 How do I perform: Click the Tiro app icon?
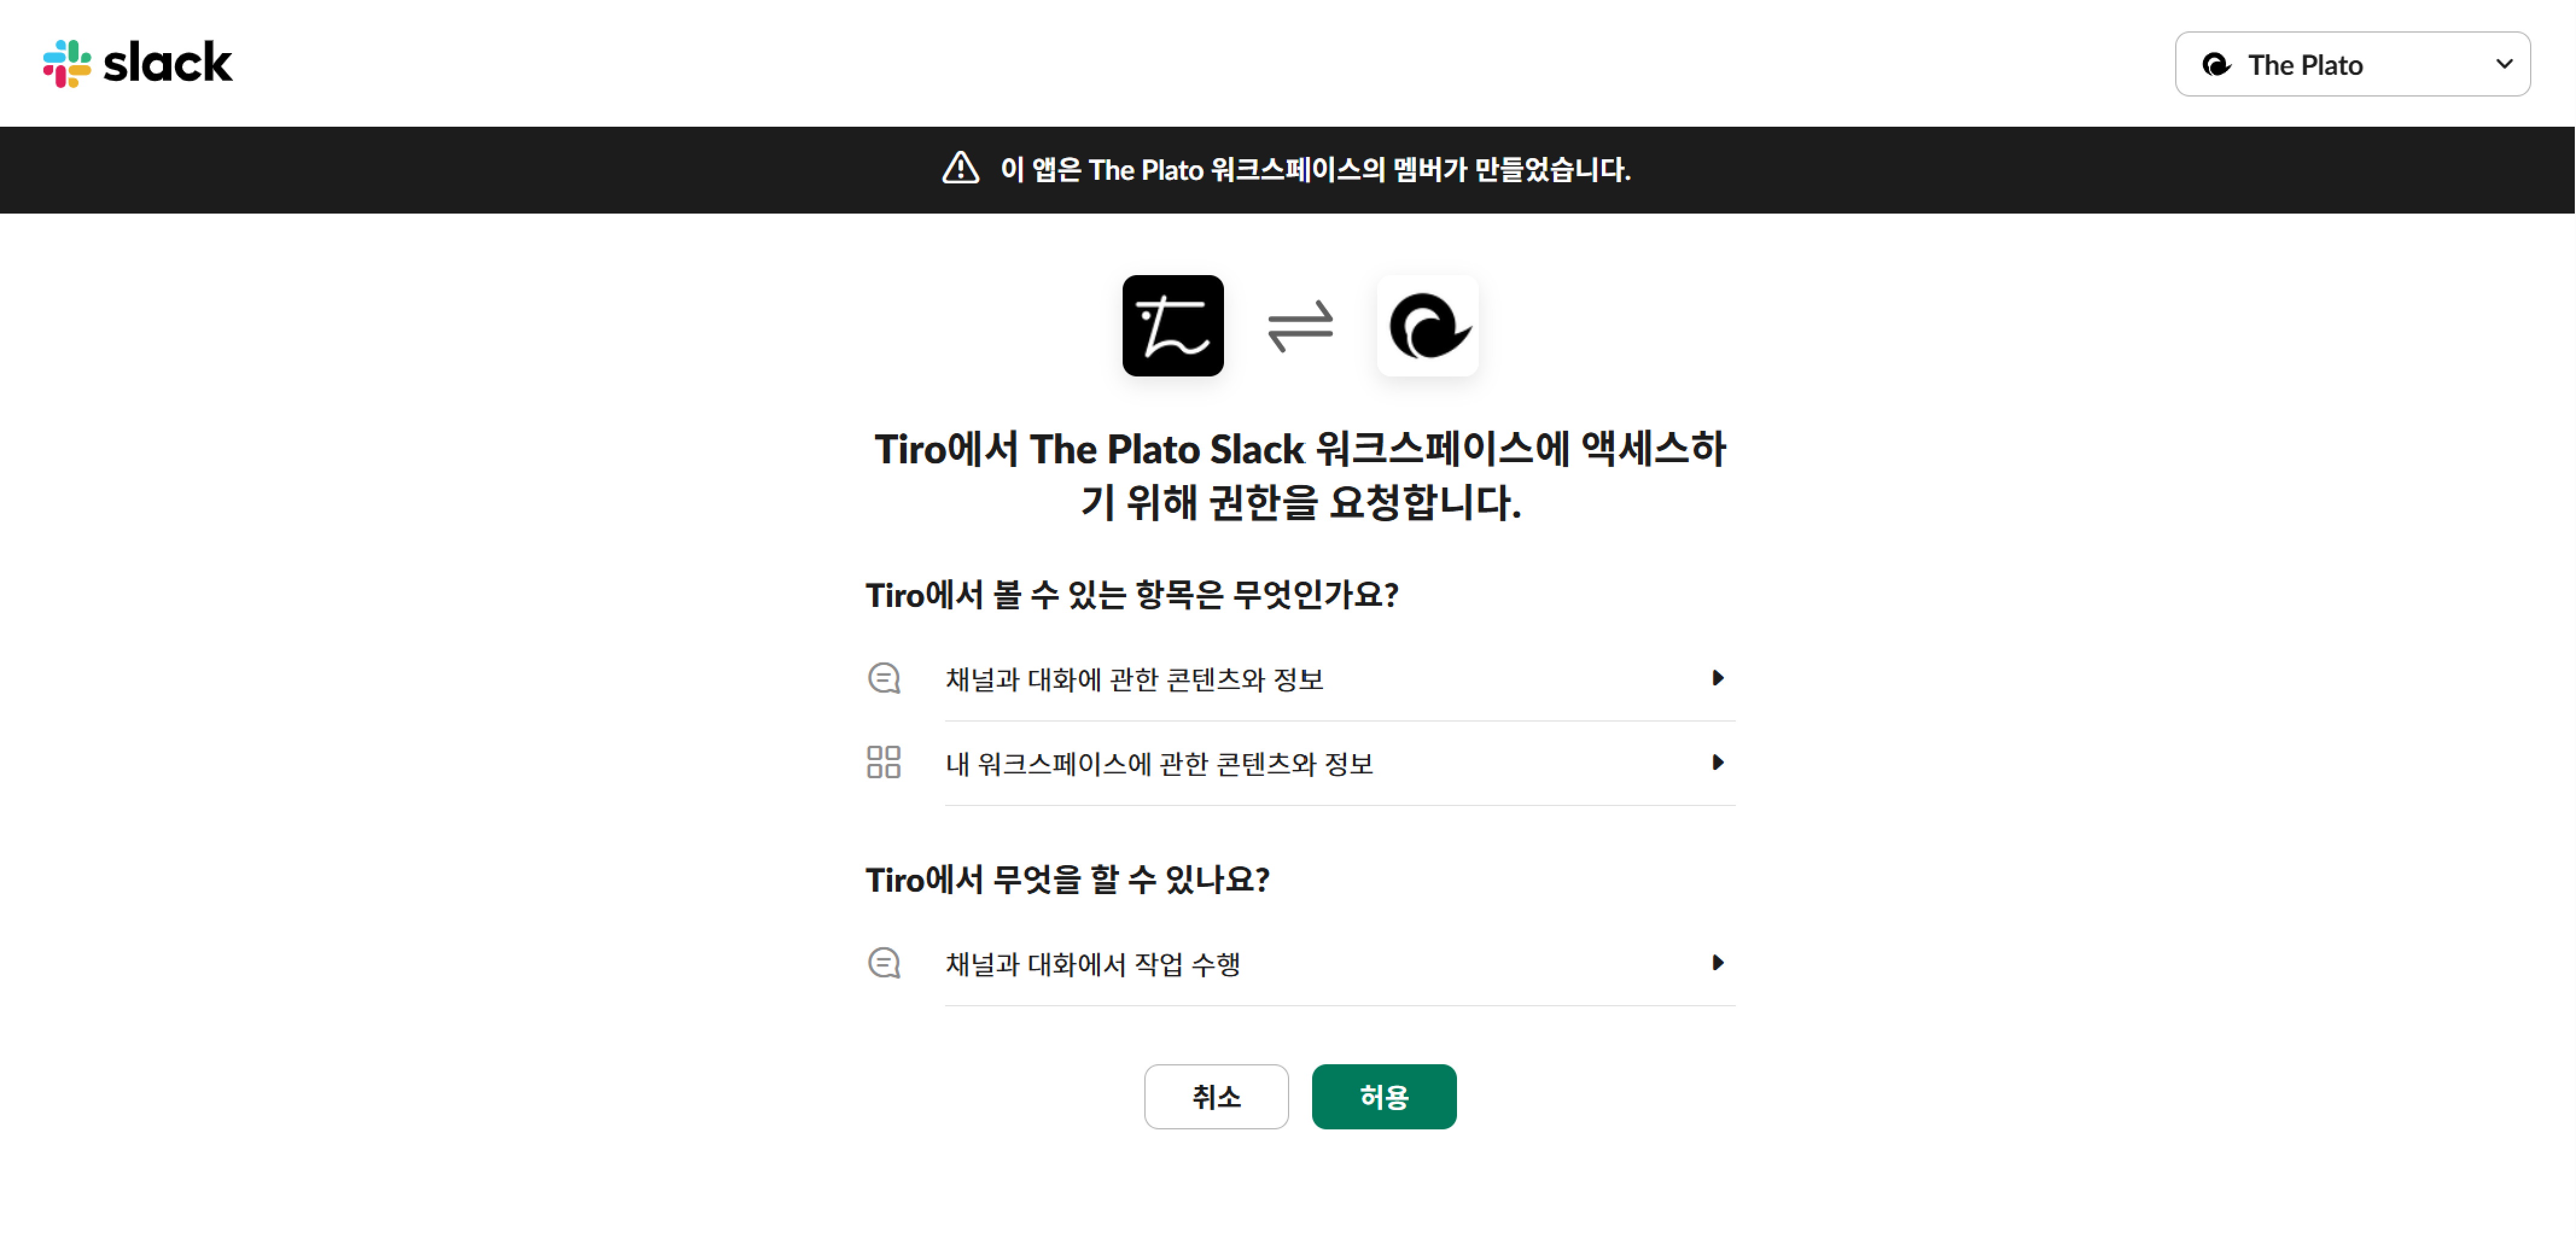click(x=1172, y=326)
